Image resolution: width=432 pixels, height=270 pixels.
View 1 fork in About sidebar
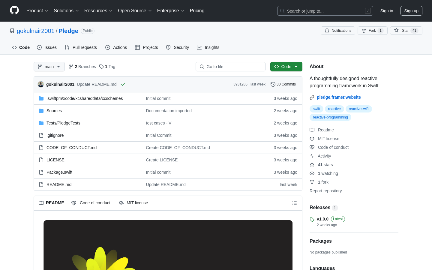[319, 182]
